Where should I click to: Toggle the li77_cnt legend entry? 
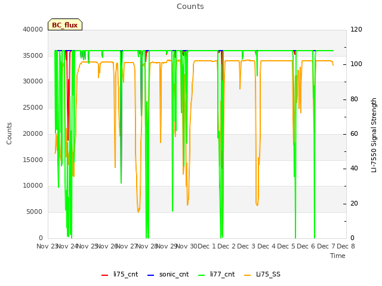pyautogui.click(x=216, y=274)
